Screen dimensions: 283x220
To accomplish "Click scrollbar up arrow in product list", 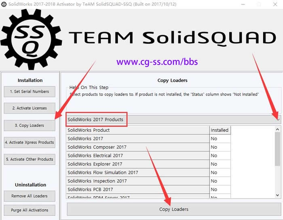I will [x=277, y=129].
